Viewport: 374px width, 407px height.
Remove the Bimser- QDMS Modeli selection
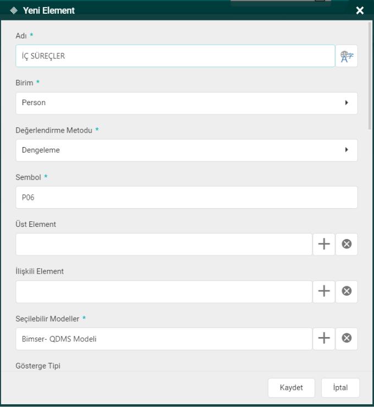[x=346, y=339]
